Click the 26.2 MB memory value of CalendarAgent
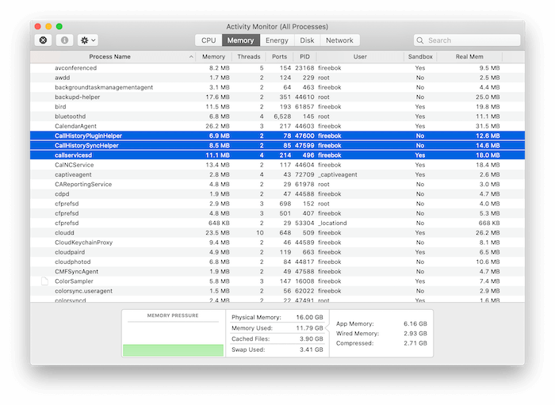Image resolution: width=555 pixels, height=405 pixels. click(x=217, y=126)
